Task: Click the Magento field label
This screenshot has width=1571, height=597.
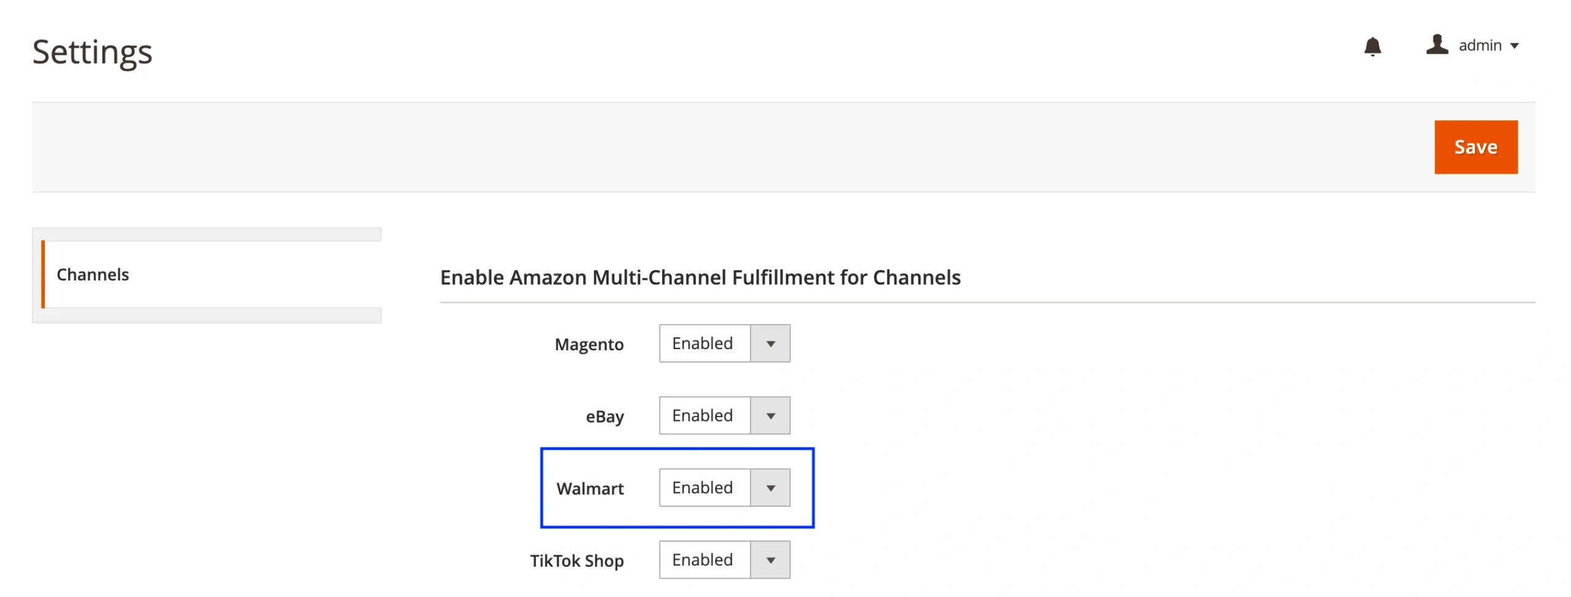Action: (589, 345)
